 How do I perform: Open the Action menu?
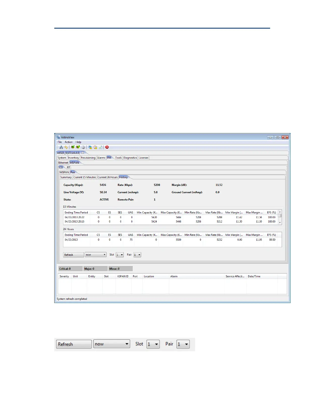tap(69, 142)
